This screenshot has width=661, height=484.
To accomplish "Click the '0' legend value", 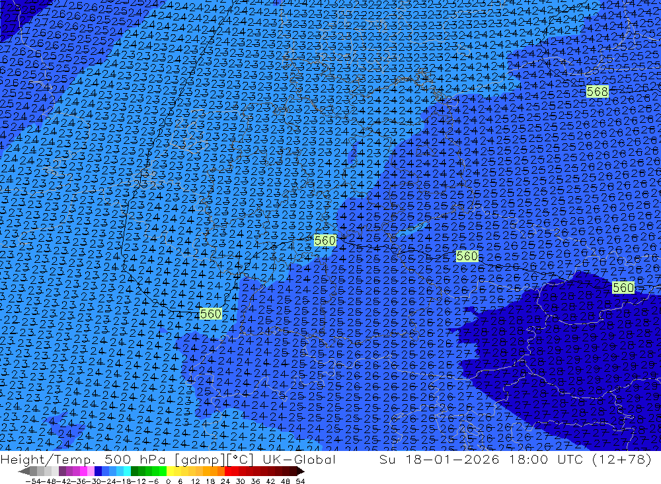I will (168, 481).
